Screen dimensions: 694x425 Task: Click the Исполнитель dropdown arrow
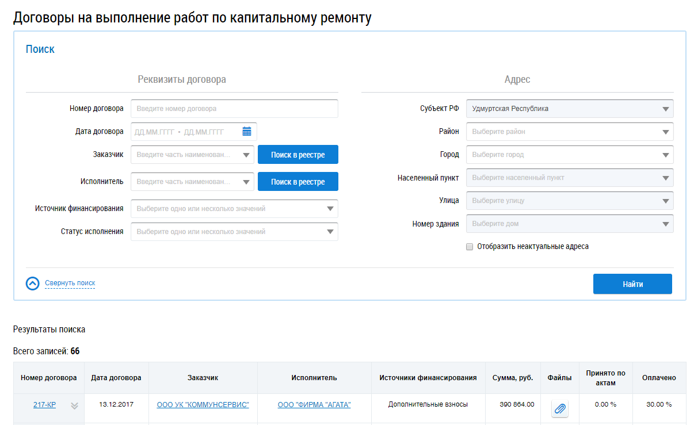(246, 182)
